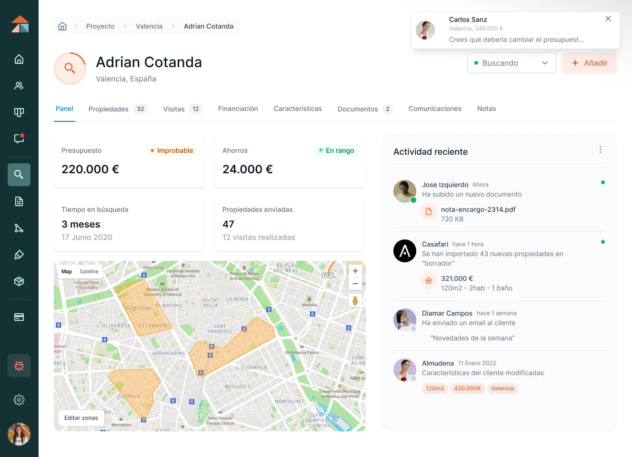Open the settings gear in sidebar
Image resolution: width=632 pixels, height=457 pixels.
coord(19,400)
